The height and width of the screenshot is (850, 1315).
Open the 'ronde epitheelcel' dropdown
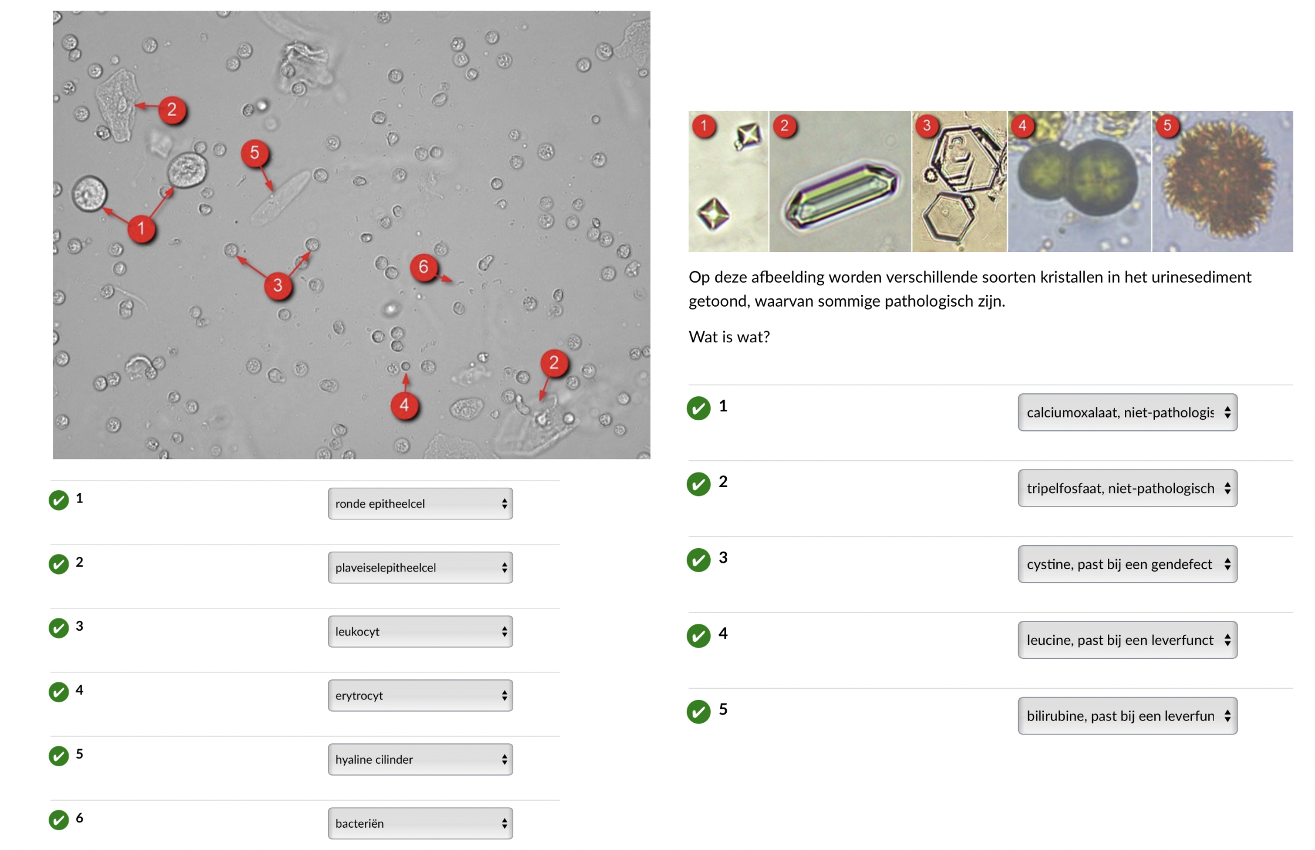420,504
